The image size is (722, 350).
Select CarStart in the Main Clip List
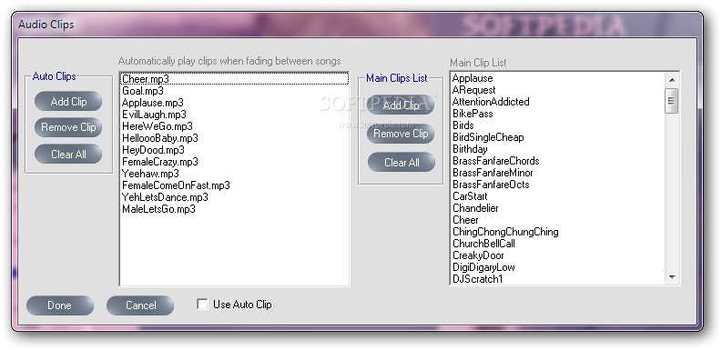(558, 196)
